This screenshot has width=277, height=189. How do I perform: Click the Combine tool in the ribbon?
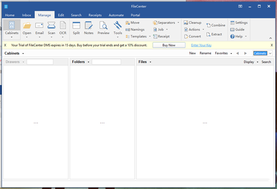click(x=216, y=25)
